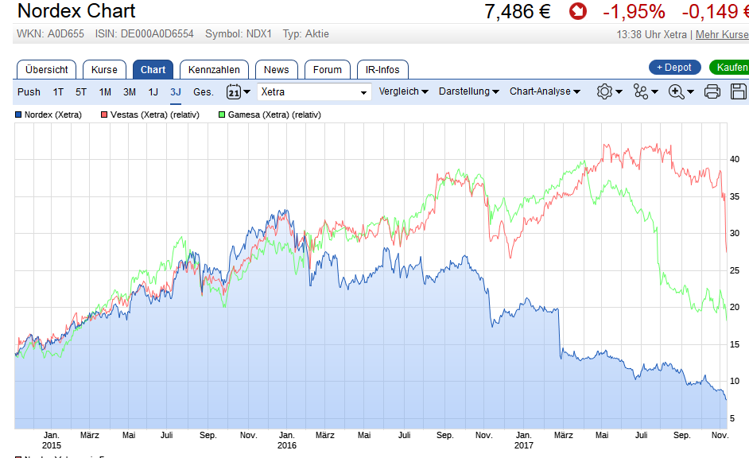Open the Kennzahlen tab
The image size is (749, 458).
click(x=214, y=70)
